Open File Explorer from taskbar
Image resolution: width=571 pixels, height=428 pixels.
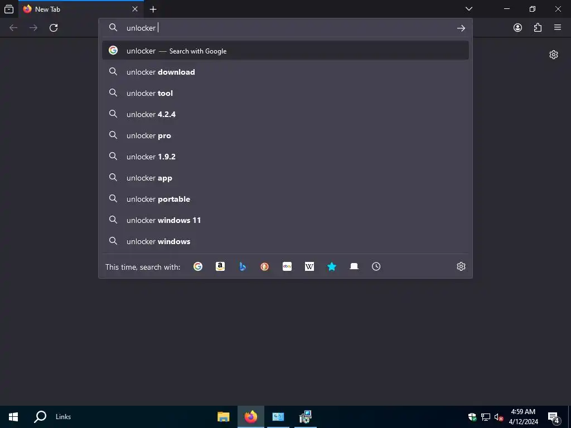223,417
